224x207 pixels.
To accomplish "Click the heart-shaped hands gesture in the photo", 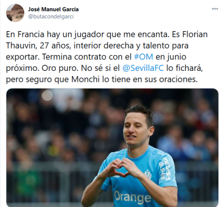I will pyautogui.click(x=120, y=168).
